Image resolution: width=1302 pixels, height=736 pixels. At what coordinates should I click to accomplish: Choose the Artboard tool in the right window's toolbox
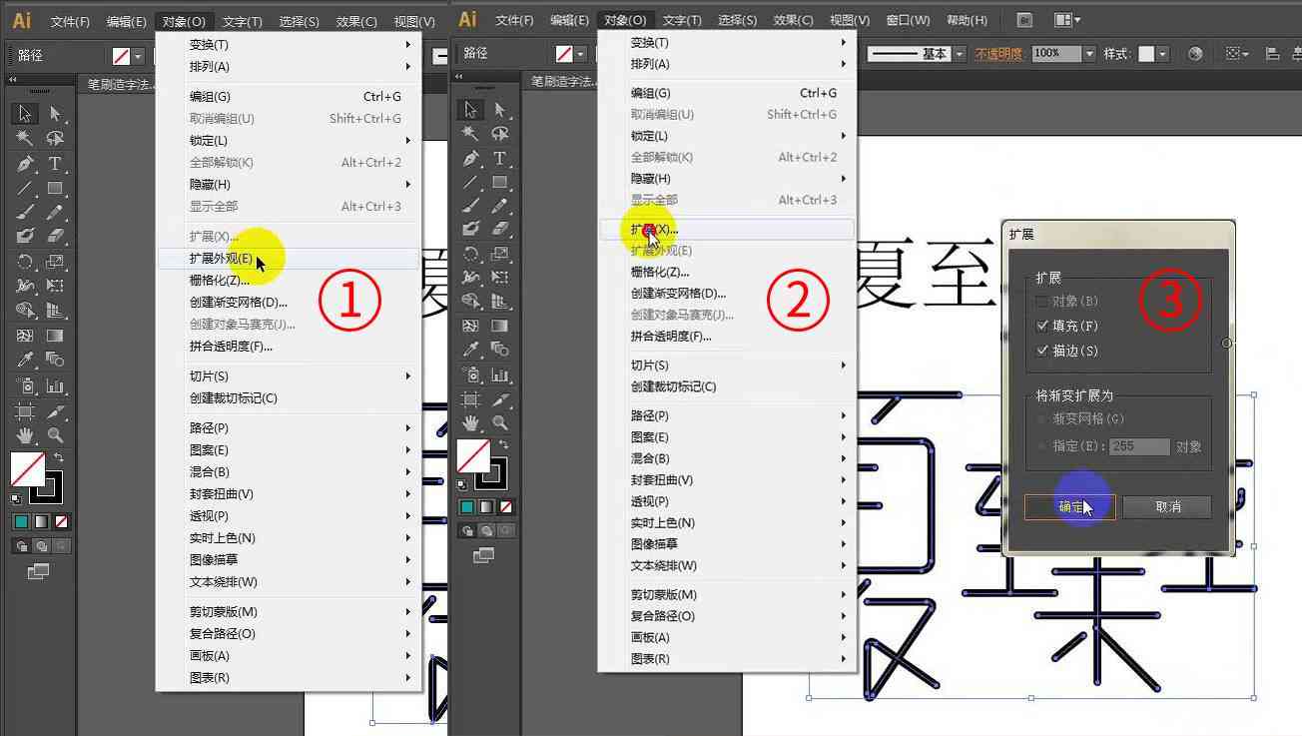pos(470,398)
